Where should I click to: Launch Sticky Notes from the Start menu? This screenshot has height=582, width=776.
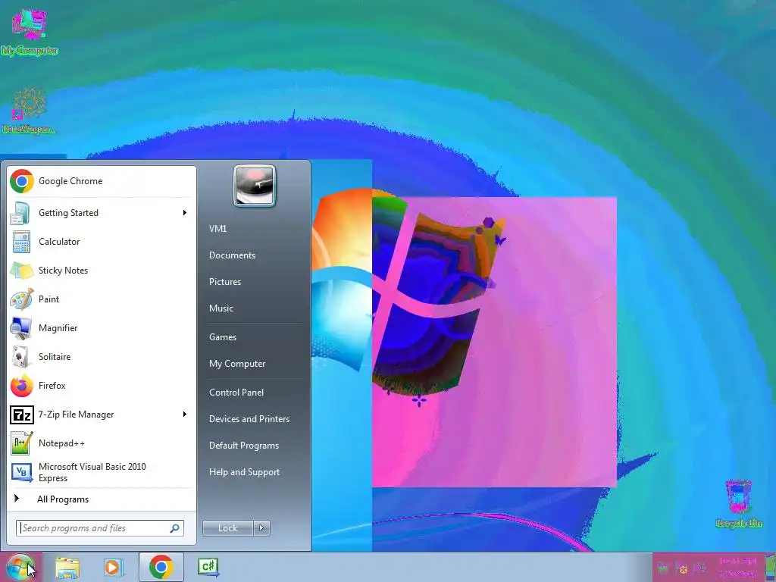(102, 271)
